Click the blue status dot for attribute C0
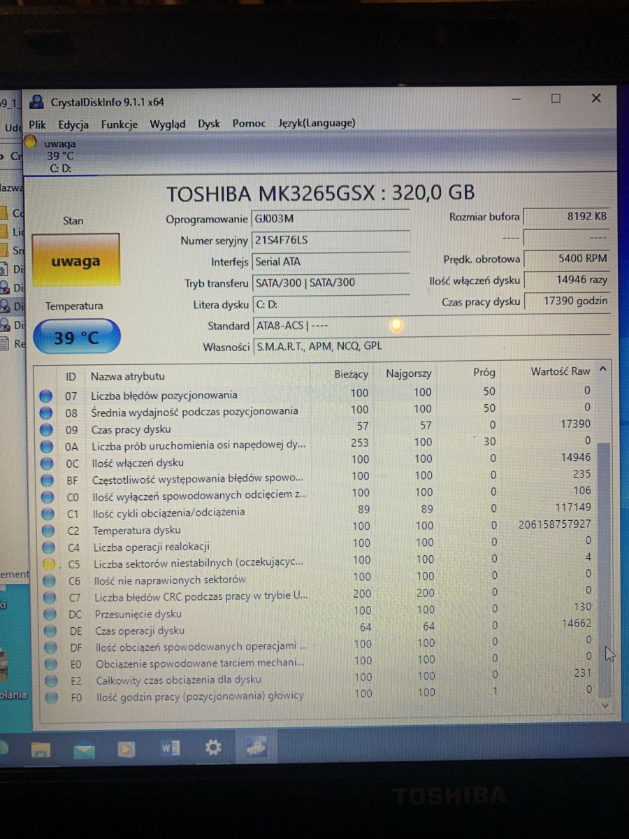This screenshot has height=839, width=629. pyautogui.click(x=48, y=497)
